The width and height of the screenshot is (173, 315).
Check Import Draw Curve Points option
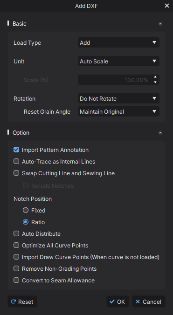16,257
